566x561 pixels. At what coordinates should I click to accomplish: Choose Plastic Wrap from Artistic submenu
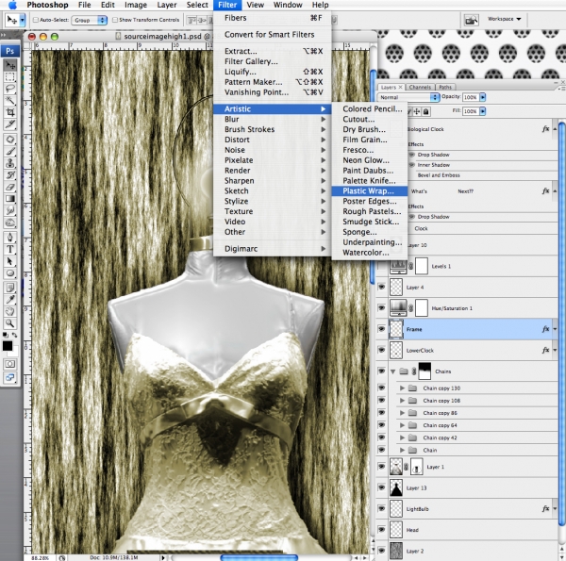pos(369,190)
